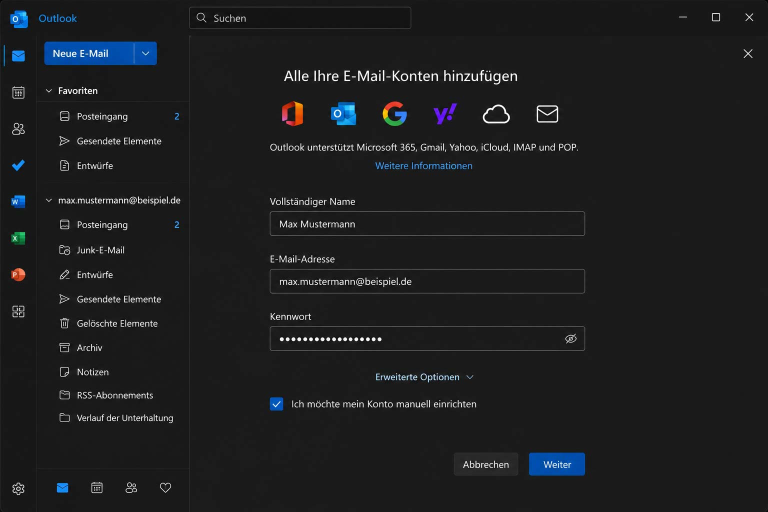Select the Outlook account logo
Image resolution: width=768 pixels, height=512 pixels.
pyautogui.click(x=343, y=113)
